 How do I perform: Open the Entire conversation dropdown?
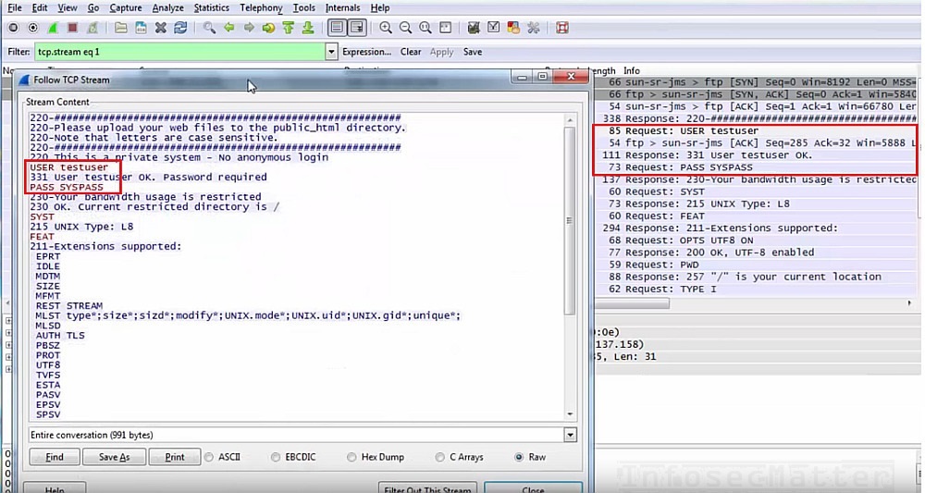click(570, 436)
